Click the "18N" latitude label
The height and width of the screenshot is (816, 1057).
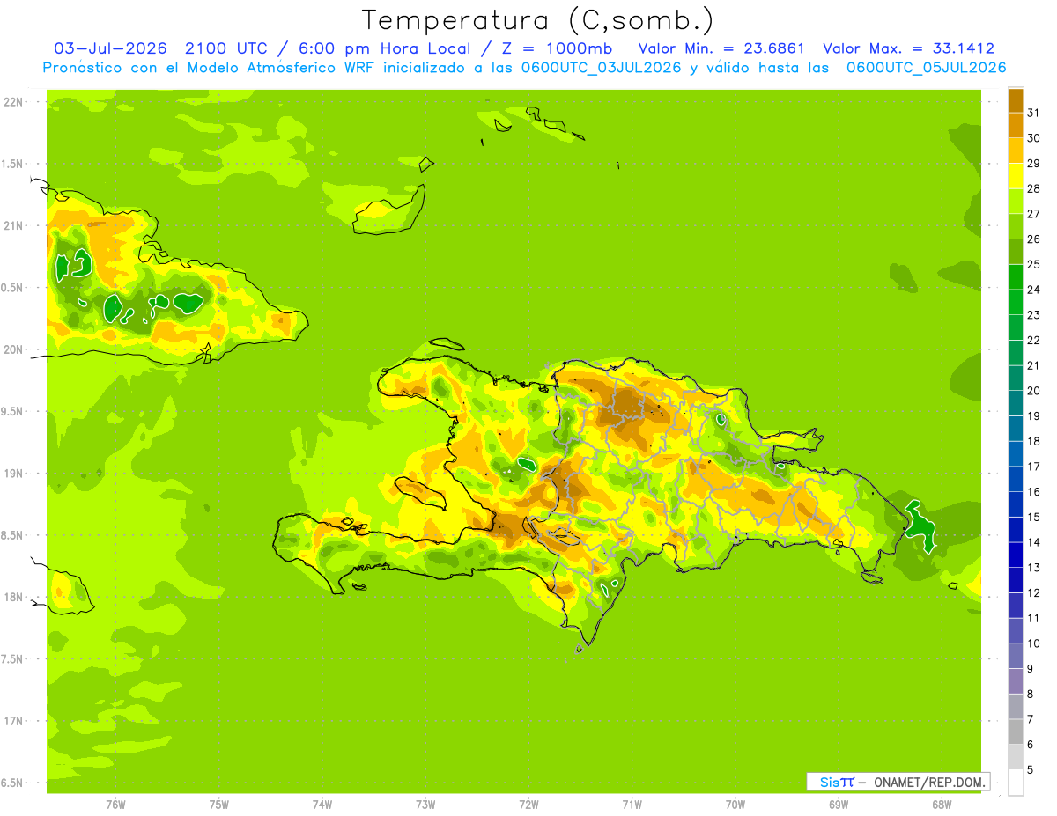coord(13,597)
